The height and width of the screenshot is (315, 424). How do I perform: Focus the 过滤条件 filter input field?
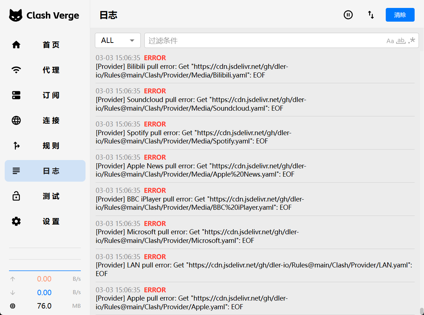(263, 41)
